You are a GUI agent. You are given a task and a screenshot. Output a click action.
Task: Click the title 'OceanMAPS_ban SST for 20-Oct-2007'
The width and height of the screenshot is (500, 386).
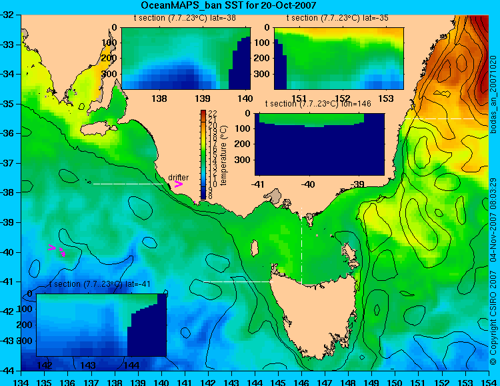(x=228, y=5)
